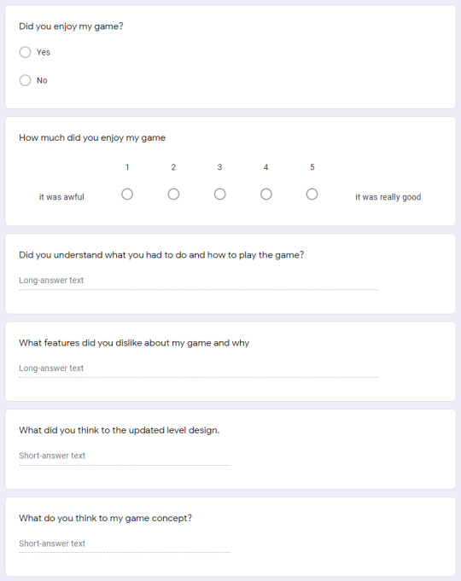Select the Yes radio option
The height and width of the screenshot is (581, 461).
point(26,52)
